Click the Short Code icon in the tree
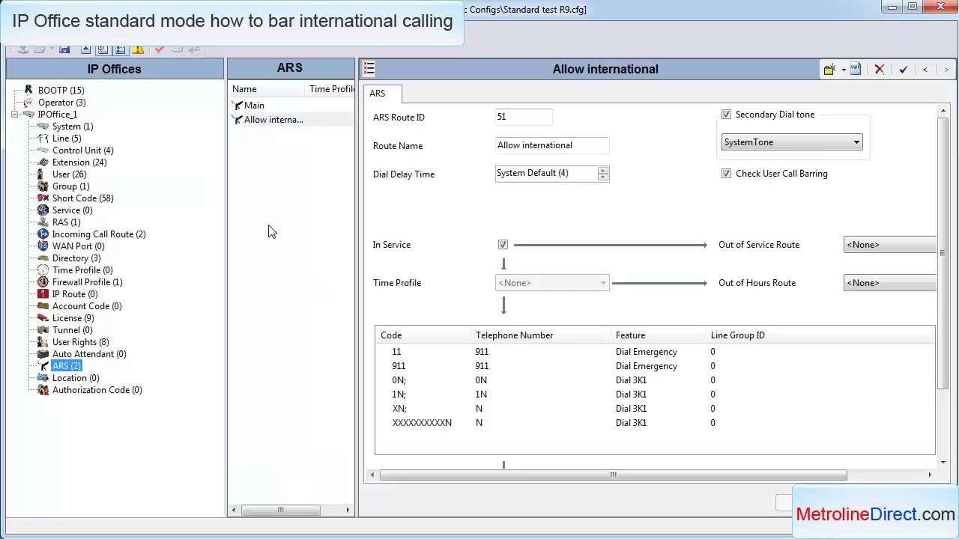This screenshot has height=539, width=959. click(43, 198)
